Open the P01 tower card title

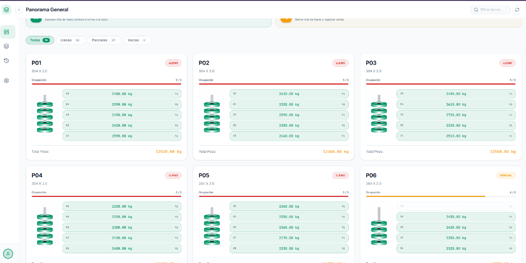point(36,63)
